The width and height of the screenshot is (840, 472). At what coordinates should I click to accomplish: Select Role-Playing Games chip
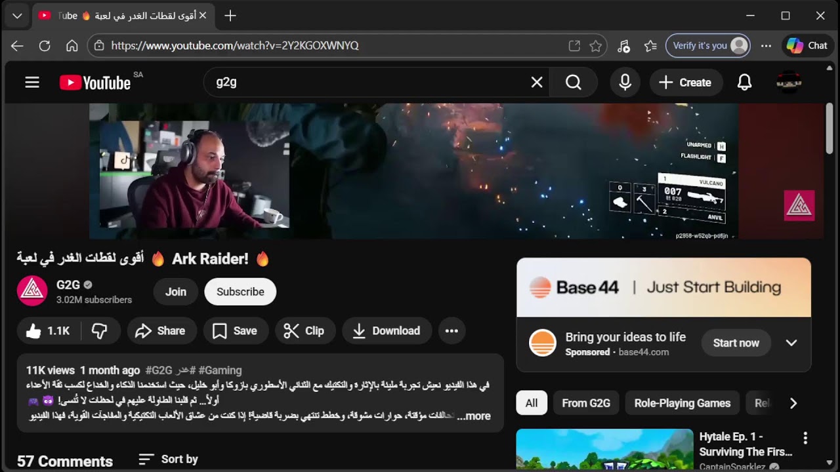coord(682,403)
